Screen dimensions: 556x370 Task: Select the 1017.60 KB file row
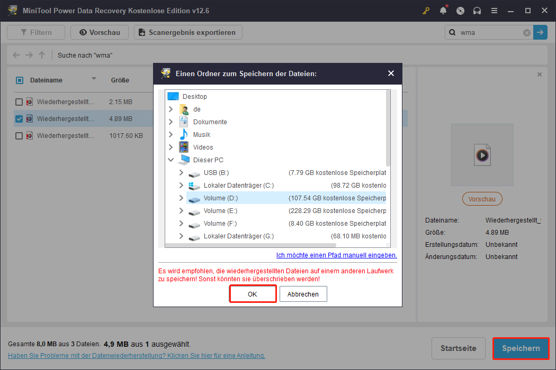click(x=84, y=136)
